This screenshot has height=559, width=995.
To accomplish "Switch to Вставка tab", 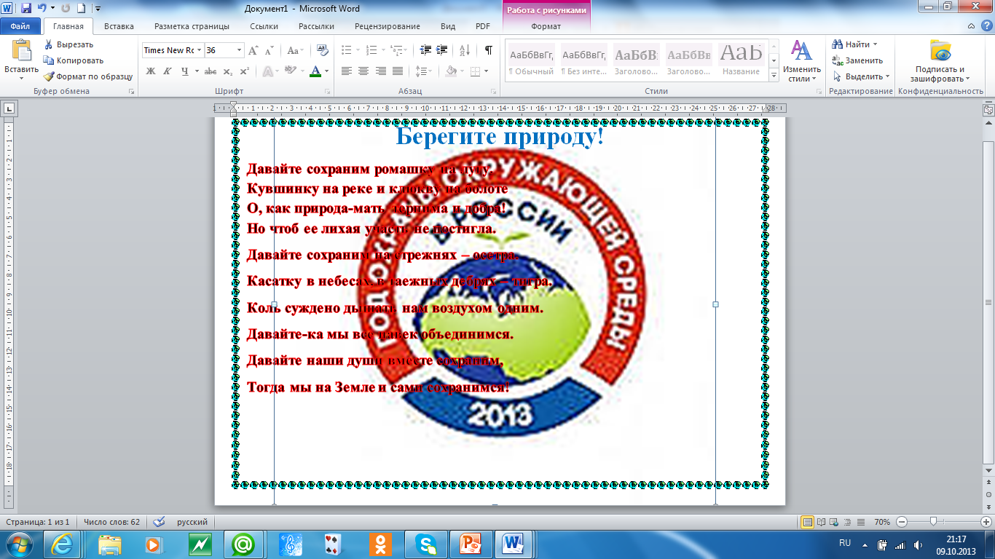I will tap(119, 26).
